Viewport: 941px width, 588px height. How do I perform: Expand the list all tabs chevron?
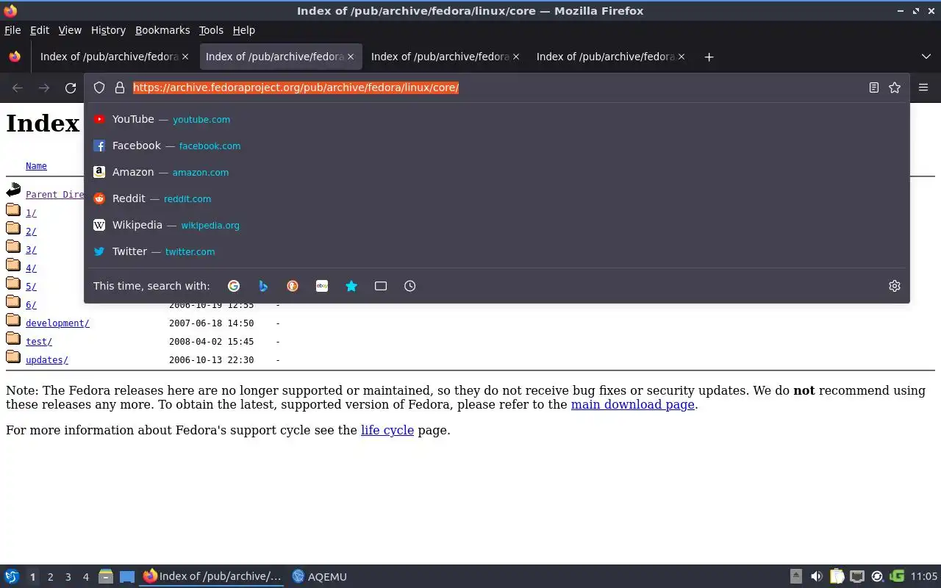pyautogui.click(x=926, y=57)
